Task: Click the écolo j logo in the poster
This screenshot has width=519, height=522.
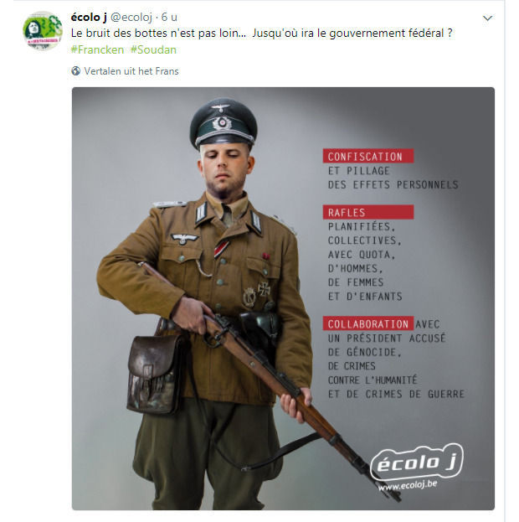Action: pos(417,462)
